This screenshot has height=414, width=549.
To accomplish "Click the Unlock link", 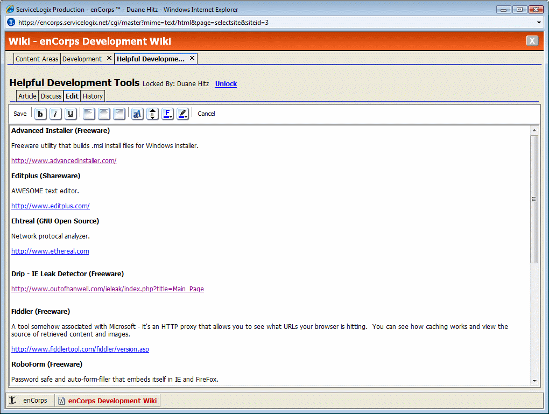I will (x=226, y=83).
